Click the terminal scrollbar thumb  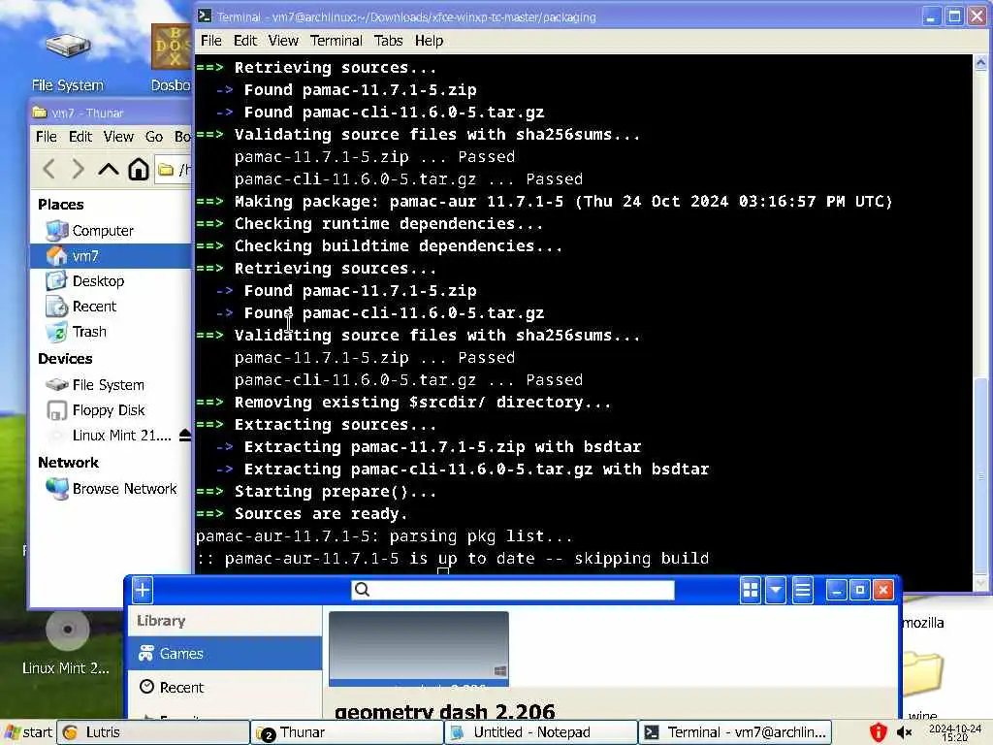tap(980, 475)
